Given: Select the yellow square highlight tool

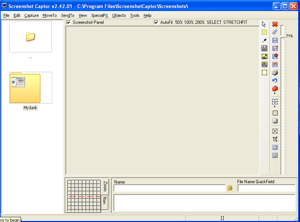Looking at the screenshot, I should tap(264, 32).
